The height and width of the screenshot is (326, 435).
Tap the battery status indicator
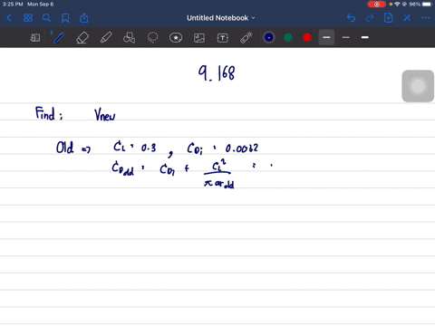pos(427,5)
